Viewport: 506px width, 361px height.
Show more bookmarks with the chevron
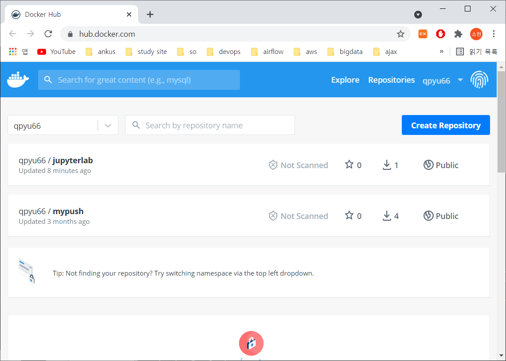(x=441, y=51)
